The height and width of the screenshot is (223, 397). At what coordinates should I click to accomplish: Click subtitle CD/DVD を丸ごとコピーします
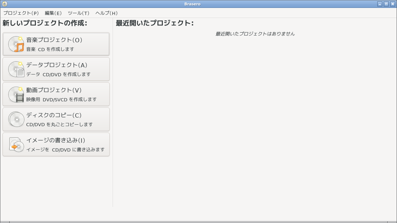pyautogui.click(x=60, y=124)
